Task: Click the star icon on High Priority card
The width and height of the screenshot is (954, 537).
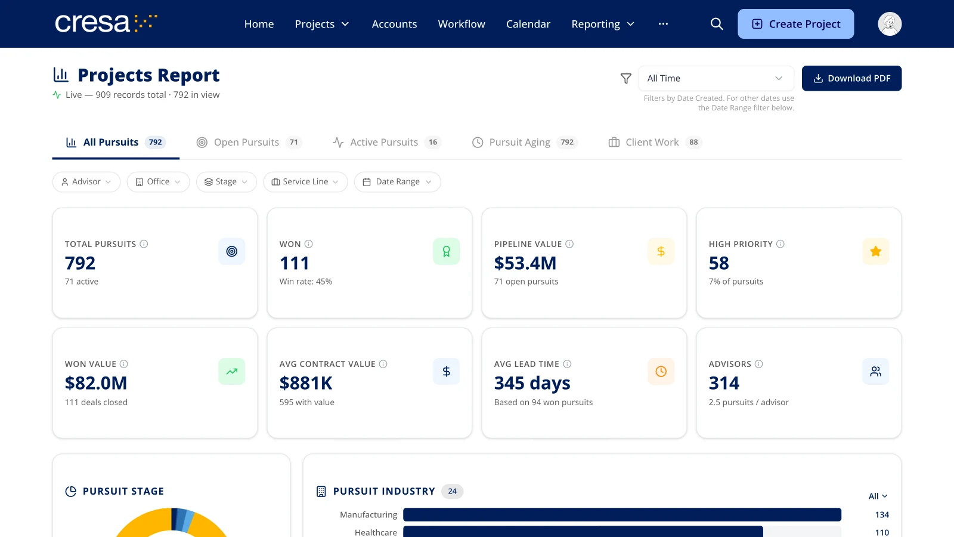Action: (876, 252)
